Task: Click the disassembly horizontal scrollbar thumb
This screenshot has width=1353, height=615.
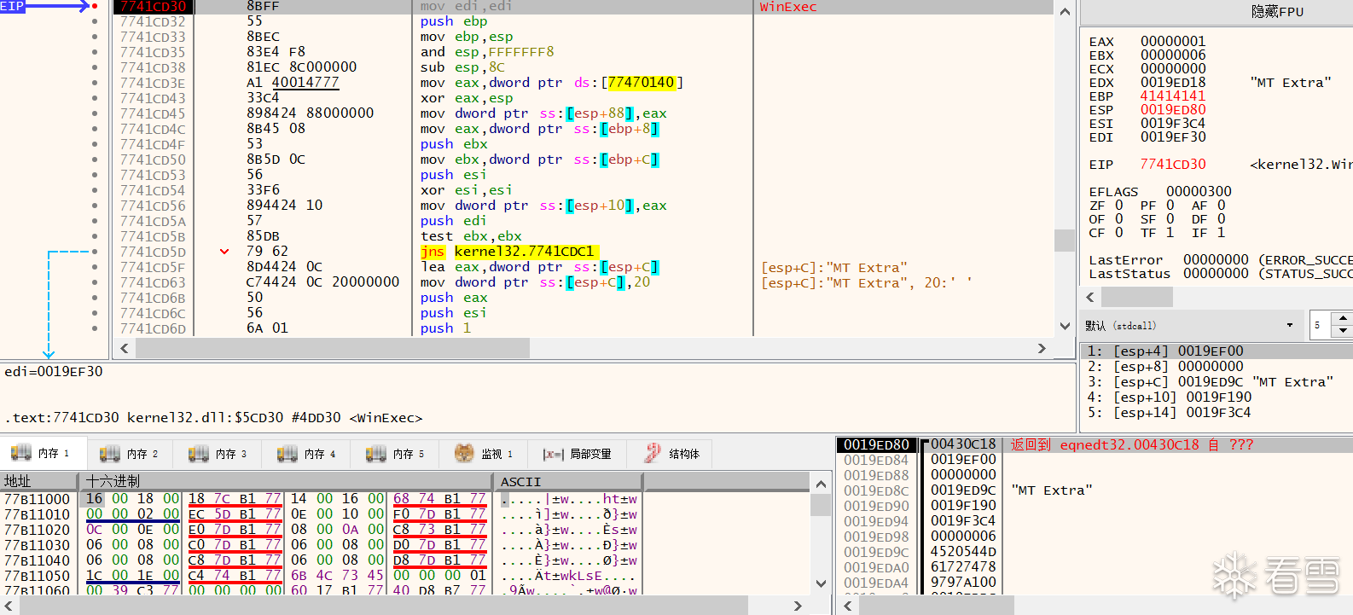Action: (x=333, y=348)
